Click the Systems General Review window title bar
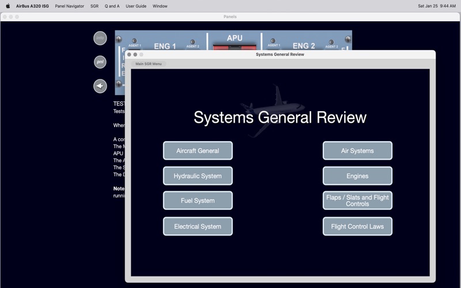Screen dimensions: 461x288 pos(280,54)
